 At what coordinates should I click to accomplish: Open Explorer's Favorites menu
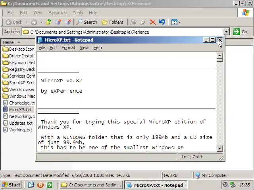[58, 13]
